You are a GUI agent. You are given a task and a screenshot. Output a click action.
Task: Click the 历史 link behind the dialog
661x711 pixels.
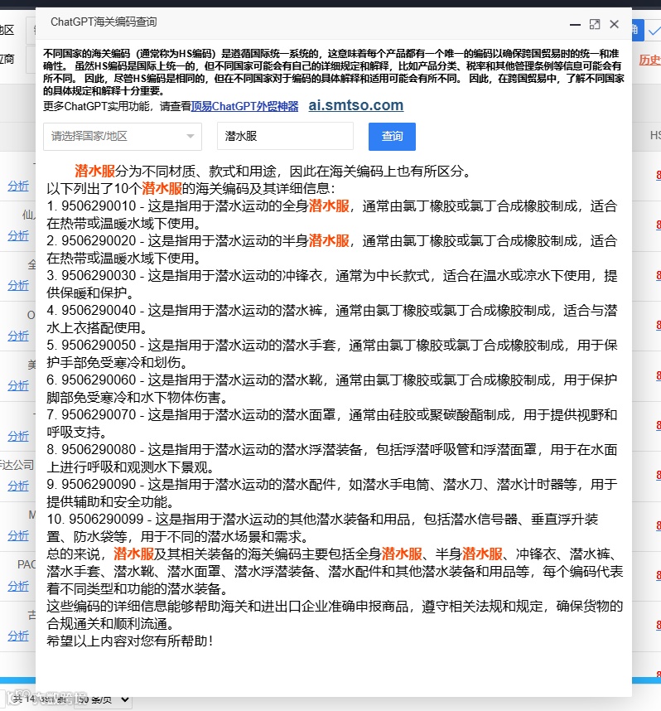point(649,60)
